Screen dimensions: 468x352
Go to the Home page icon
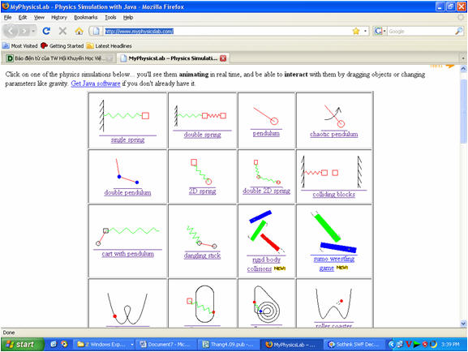coord(79,31)
